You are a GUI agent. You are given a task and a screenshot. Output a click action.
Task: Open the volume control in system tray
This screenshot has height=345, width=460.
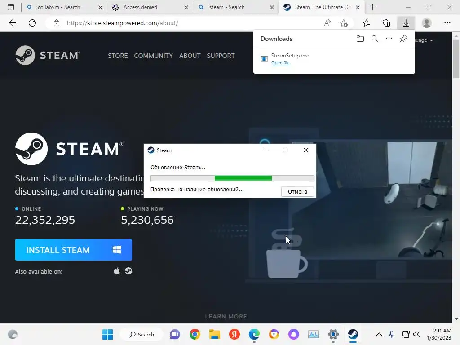(x=416, y=334)
